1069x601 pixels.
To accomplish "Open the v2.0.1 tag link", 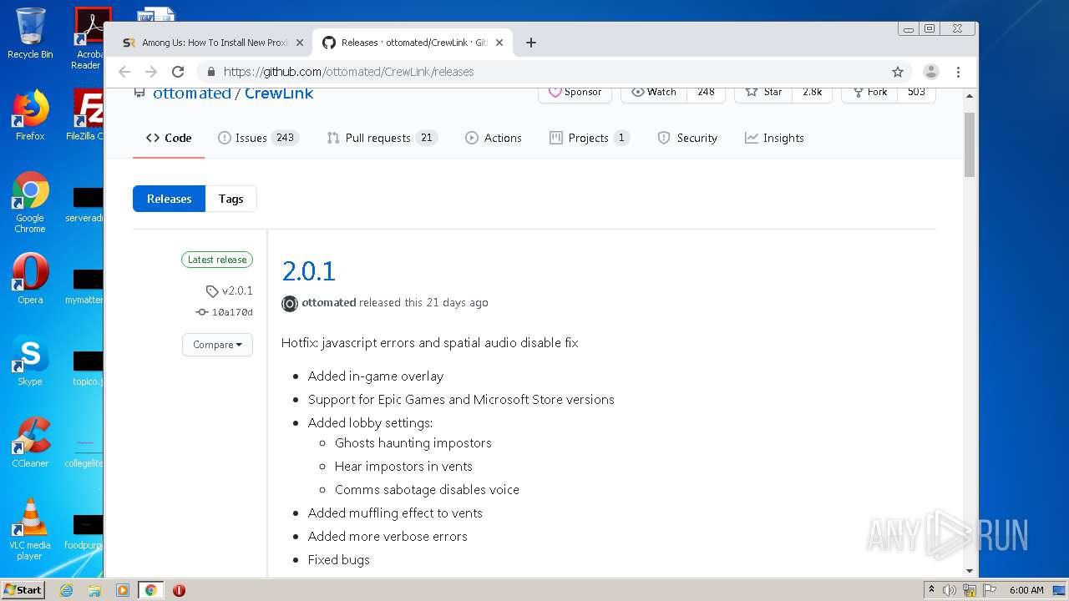I will click(x=230, y=290).
